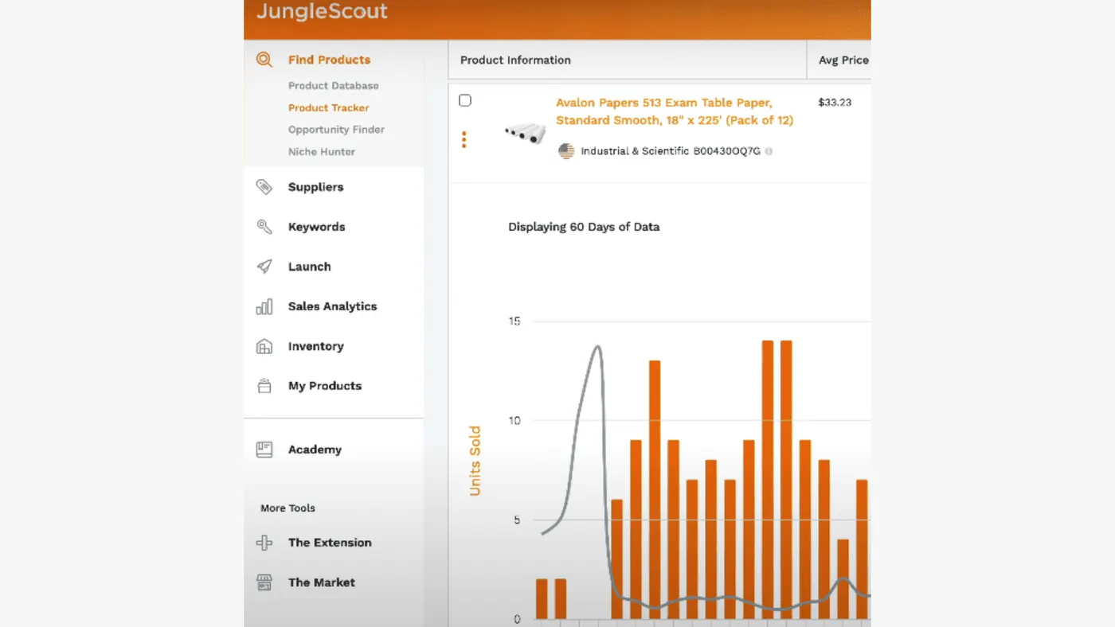
Task: Click the Keywords key icon
Action: tap(264, 227)
